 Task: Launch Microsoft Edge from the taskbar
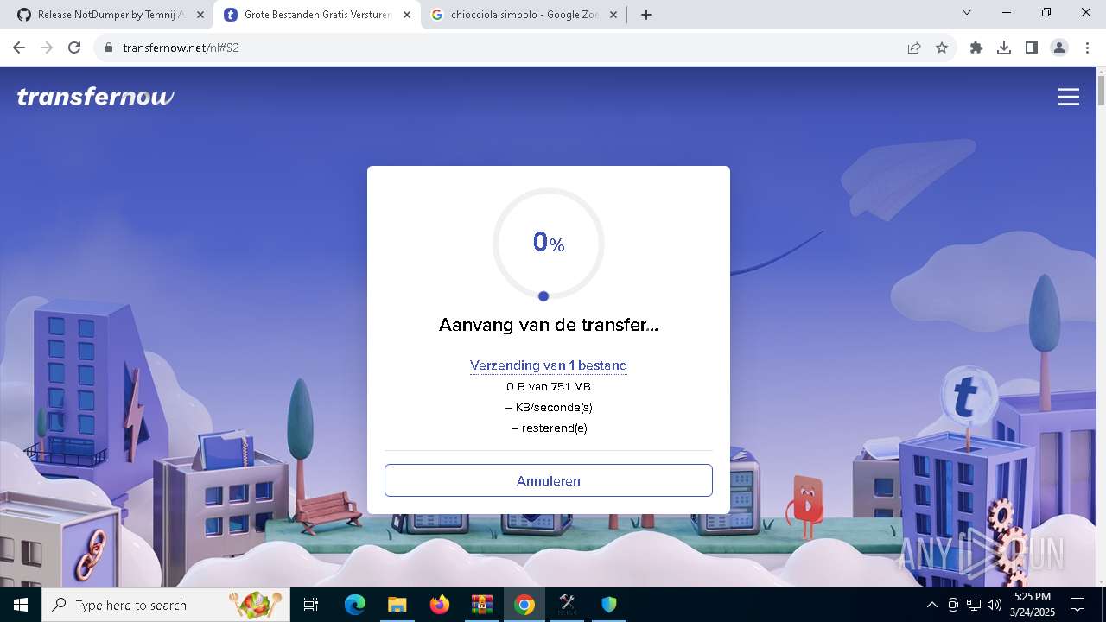click(x=355, y=605)
